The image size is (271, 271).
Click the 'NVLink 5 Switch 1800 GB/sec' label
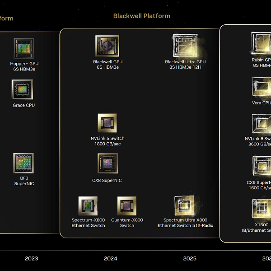(x=107, y=141)
